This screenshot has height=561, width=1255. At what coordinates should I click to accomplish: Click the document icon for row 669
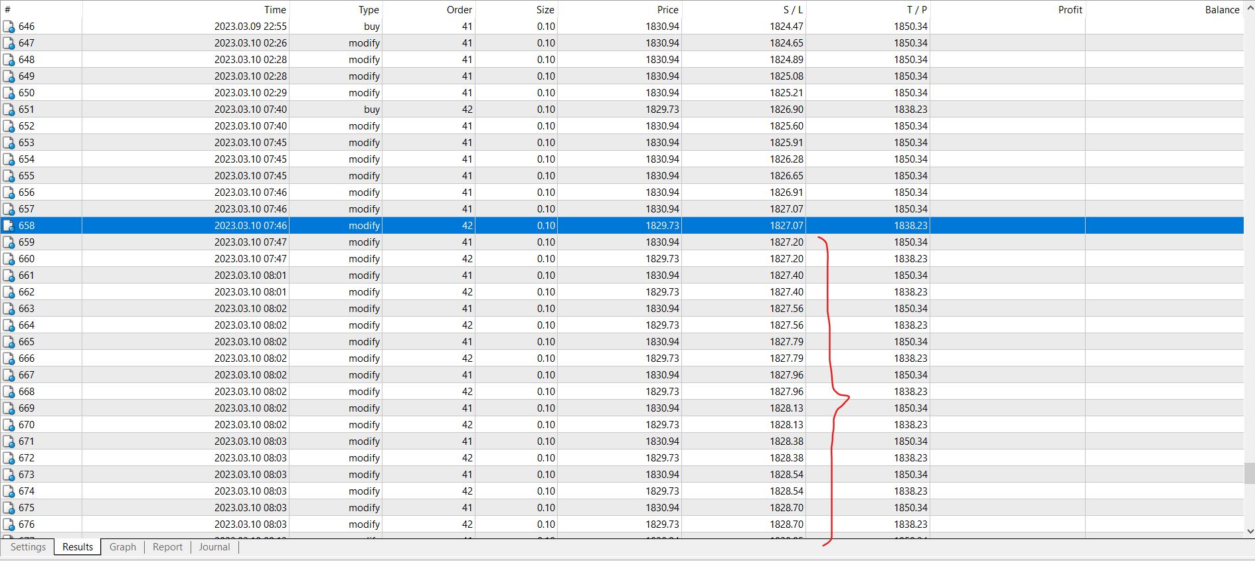click(9, 408)
